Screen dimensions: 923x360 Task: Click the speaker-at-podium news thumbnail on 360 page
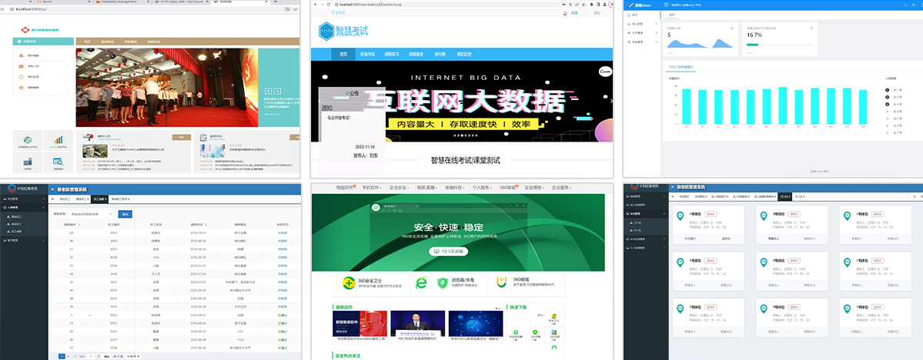click(x=417, y=323)
